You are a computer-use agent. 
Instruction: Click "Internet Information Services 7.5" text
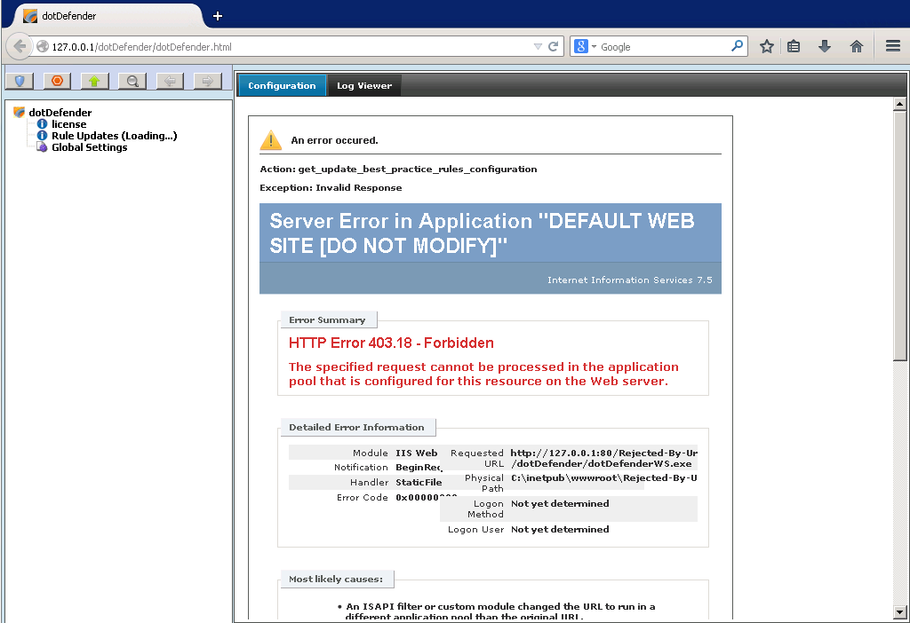click(630, 280)
